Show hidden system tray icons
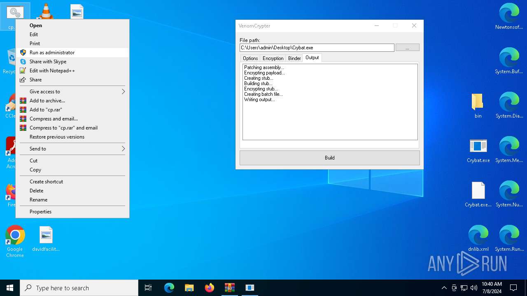 444,288
